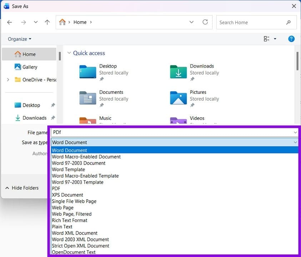Click the navigation pane scrollbar
Image resolution: width=301 pixels, height=257 pixels.
(60, 56)
